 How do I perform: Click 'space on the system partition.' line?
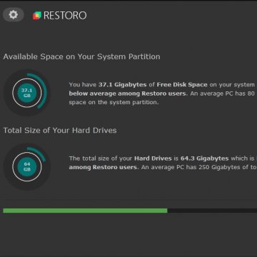(114, 102)
